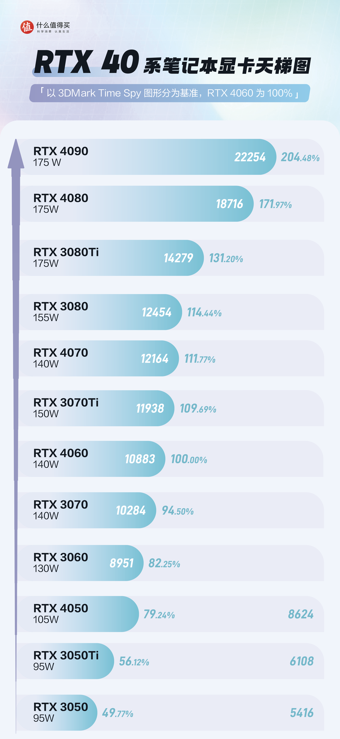Image resolution: width=340 pixels, height=739 pixels.
Task: Select the RTX 3080Ti label
Action: coord(66,252)
